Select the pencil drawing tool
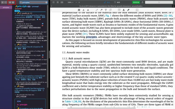175x109 pixels. pos(97,10)
